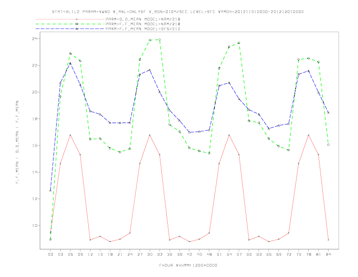Click x-axis tick label 24
Image resolution: width=358 pixels, height=277 pixels.
pyautogui.click(x=130, y=254)
